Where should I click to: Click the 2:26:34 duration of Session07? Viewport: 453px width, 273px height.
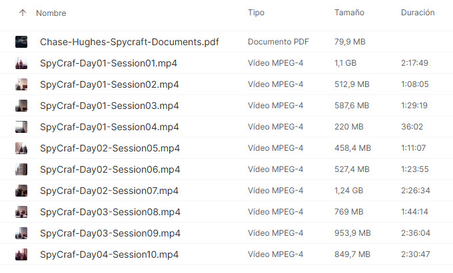[x=414, y=191]
